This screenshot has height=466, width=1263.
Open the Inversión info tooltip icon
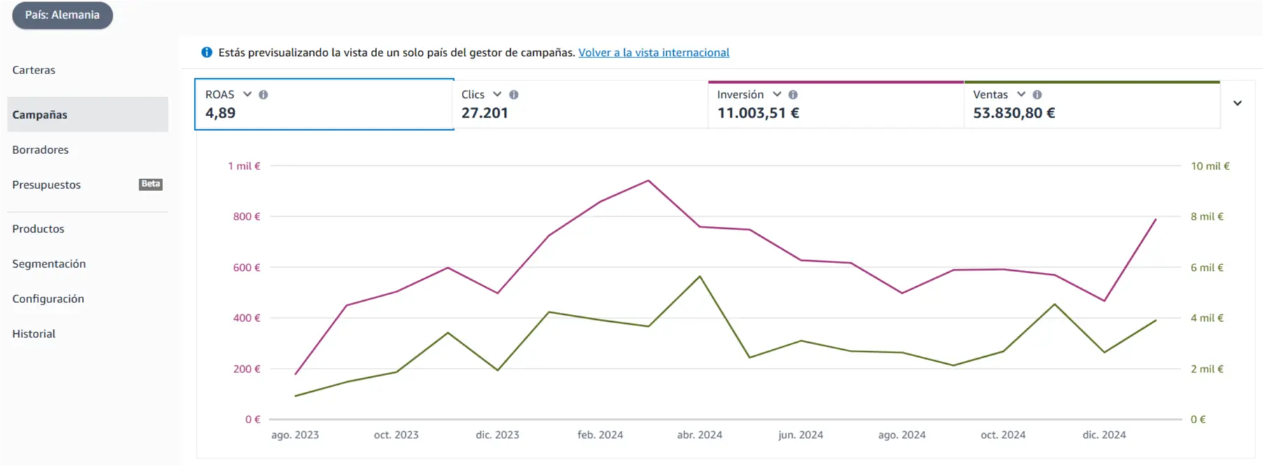coord(793,94)
